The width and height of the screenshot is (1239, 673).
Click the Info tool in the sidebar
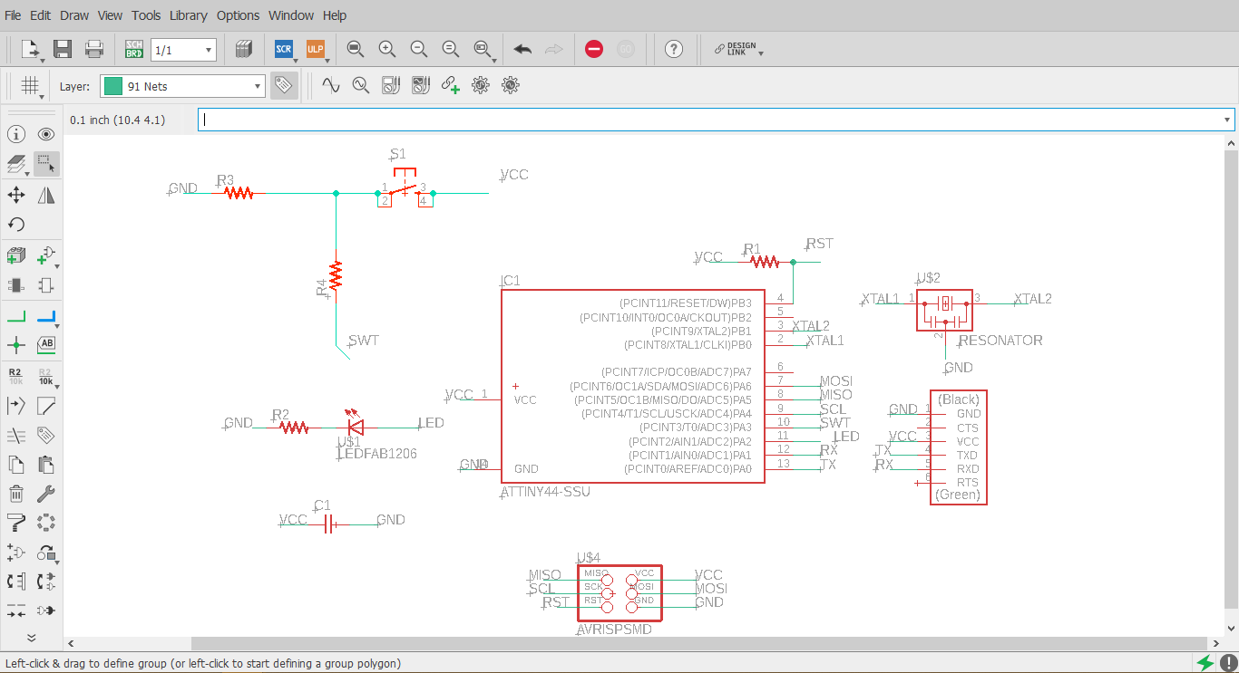click(x=16, y=135)
